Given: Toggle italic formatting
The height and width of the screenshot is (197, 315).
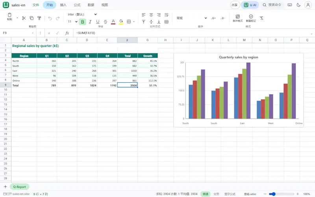Looking at the screenshot, I should [90, 22].
